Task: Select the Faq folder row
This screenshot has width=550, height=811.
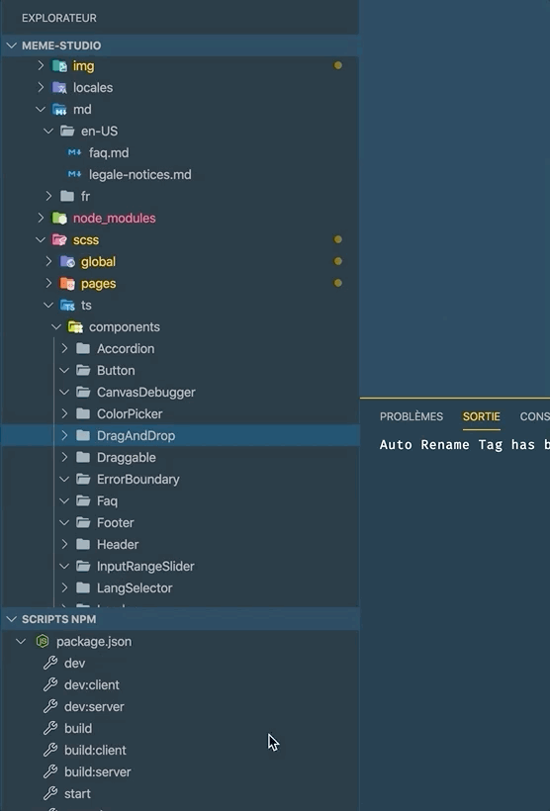Action: pyautogui.click(x=180, y=500)
